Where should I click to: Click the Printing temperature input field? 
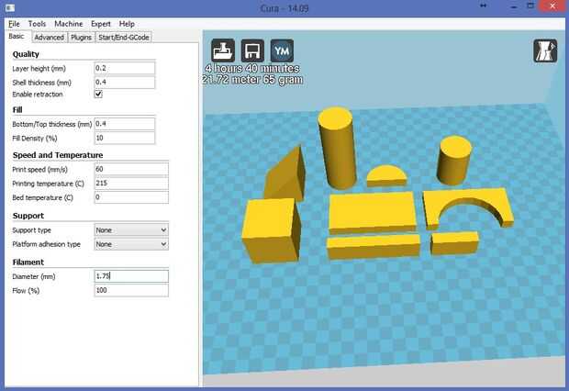(131, 184)
